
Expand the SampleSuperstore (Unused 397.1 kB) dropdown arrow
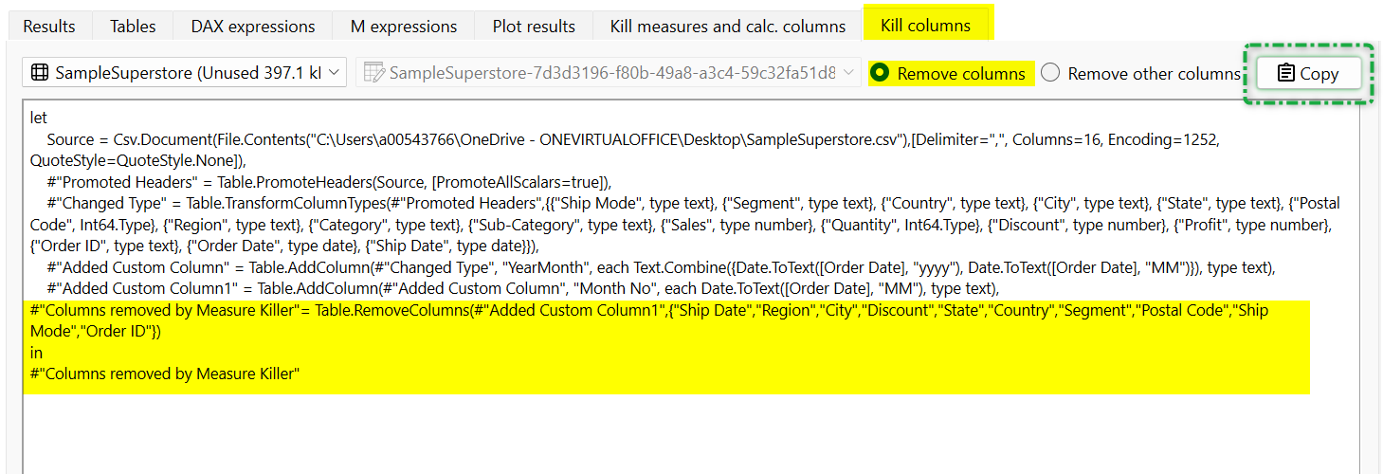click(x=334, y=73)
